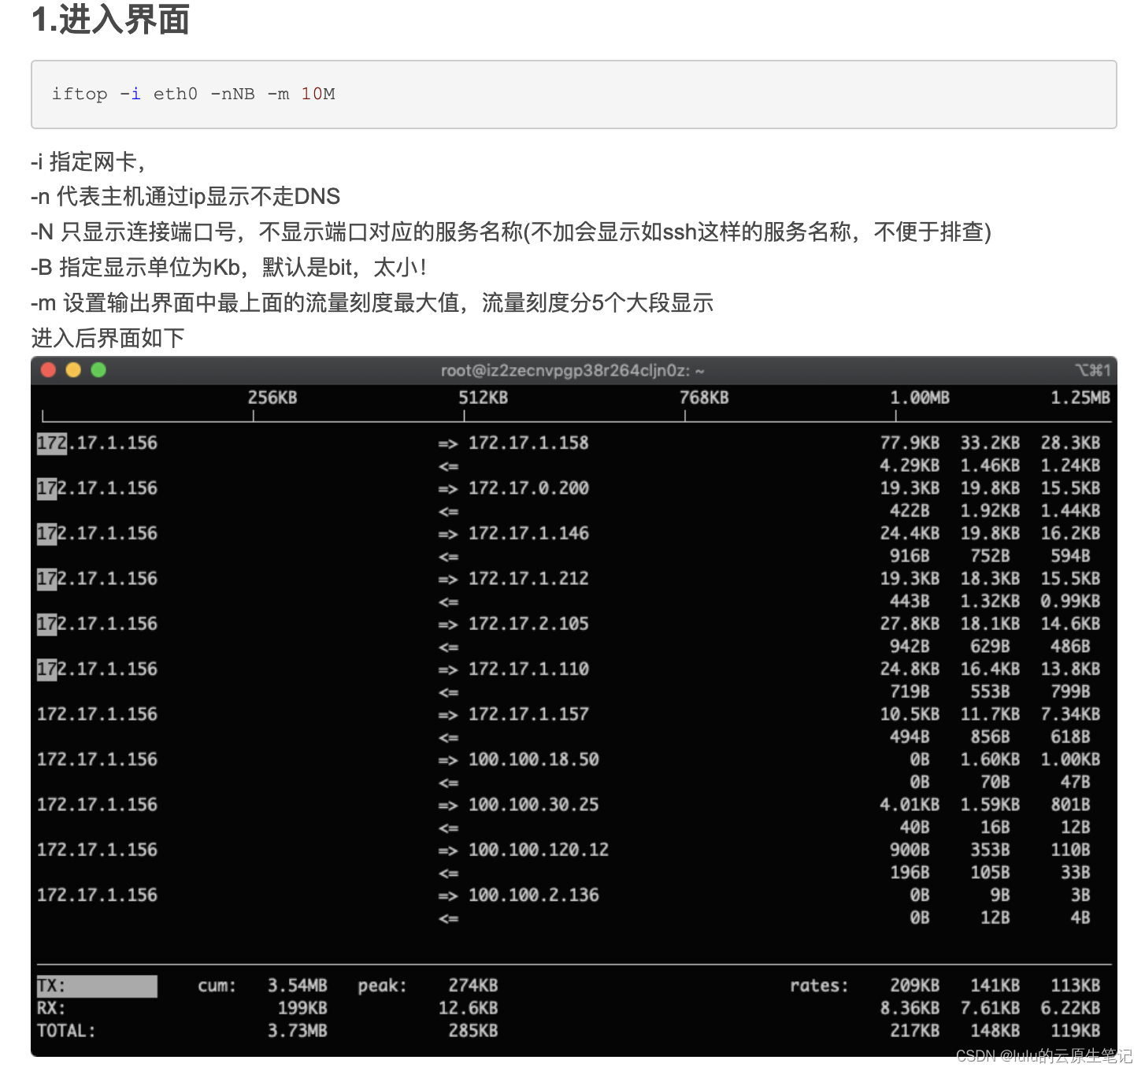Screen dimensions: 1145x1071
Task: Click the terminal title root@iz2zecnvpgp38r264cljn0z
Action: [x=572, y=370]
